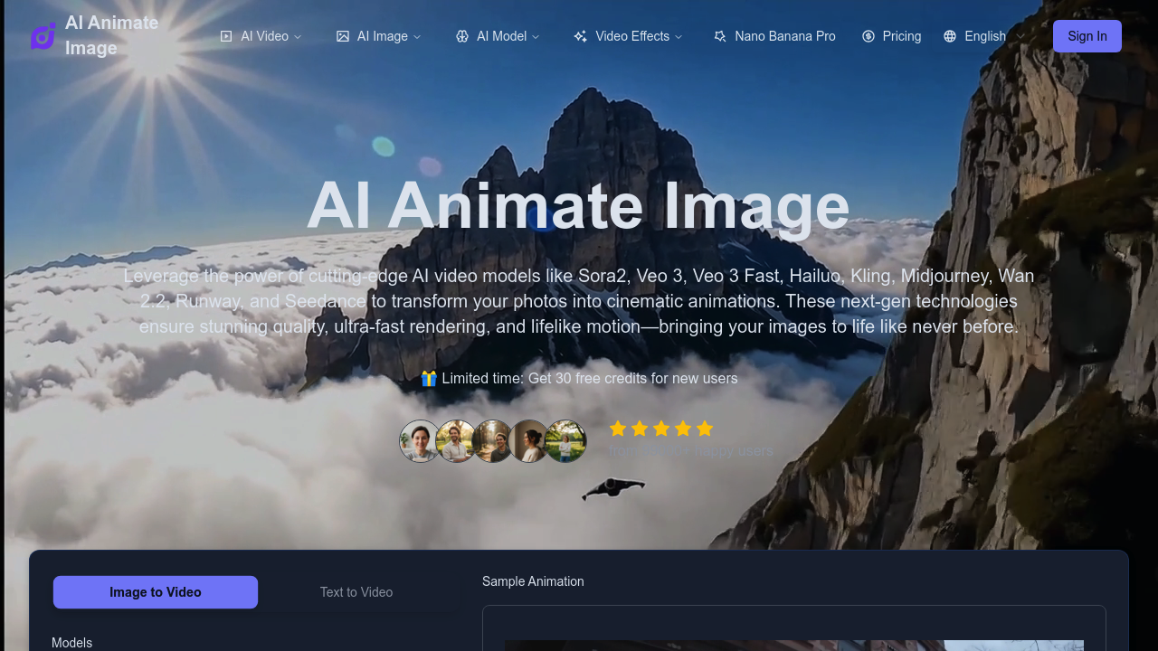This screenshot has height=651, width=1158.
Task: Click the first user avatar thumbnail
Action: pos(420,440)
